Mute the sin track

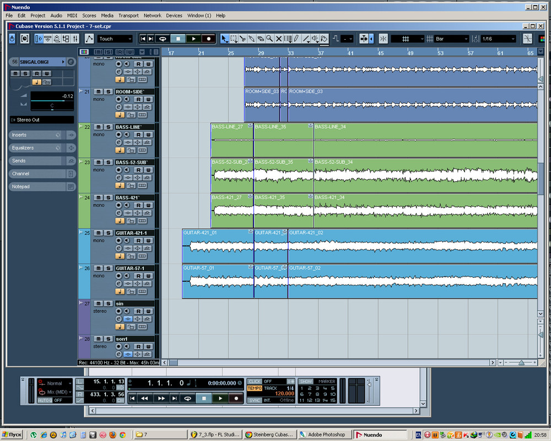tap(99, 304)
